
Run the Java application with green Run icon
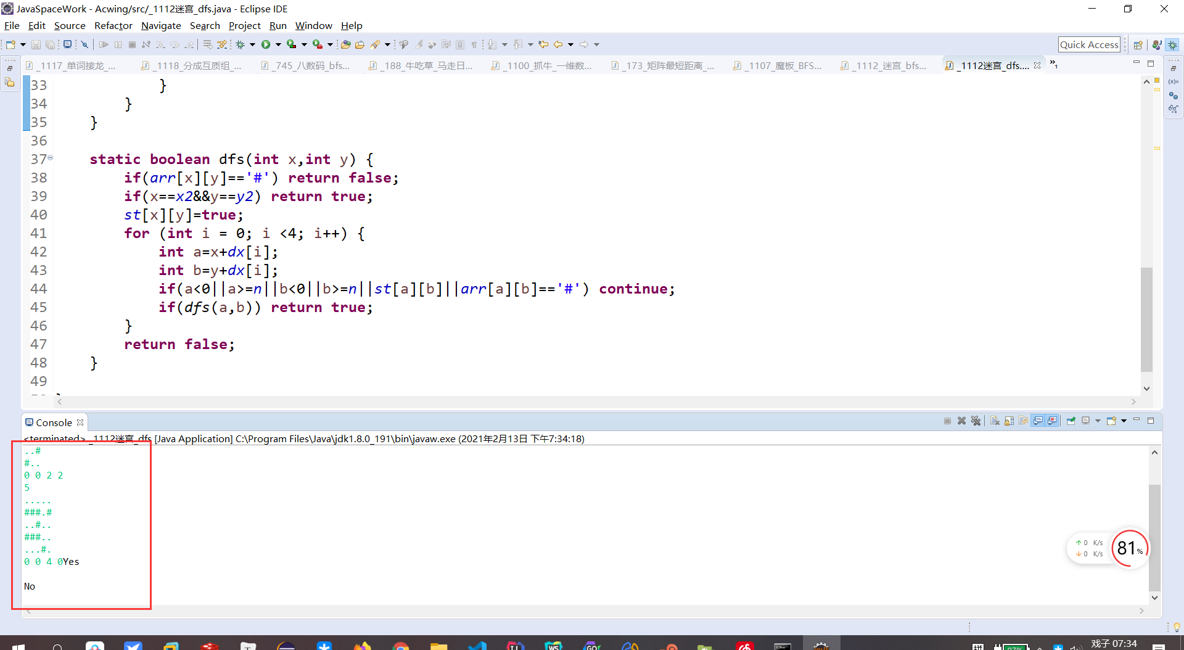click(x=266, y=44)
